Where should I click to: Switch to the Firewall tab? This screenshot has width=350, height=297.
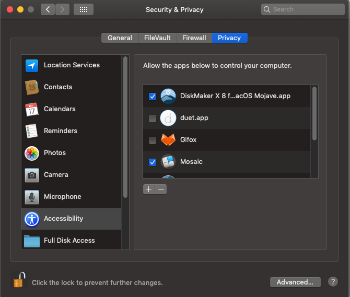click(x=194, y=38)
